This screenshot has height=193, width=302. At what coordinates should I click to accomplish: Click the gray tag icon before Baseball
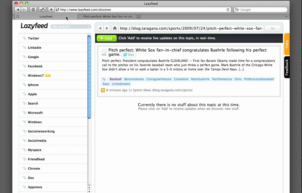pos(104,79)
